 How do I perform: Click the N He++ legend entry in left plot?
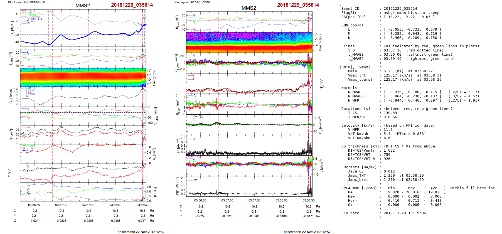tap(31, 148)
